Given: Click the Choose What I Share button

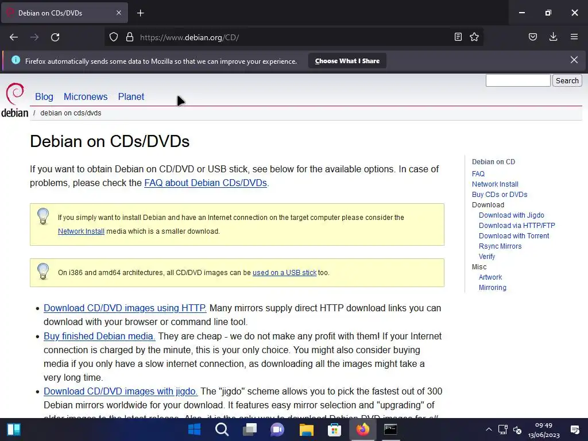Looking at the screenshot, I should (347, 61).
